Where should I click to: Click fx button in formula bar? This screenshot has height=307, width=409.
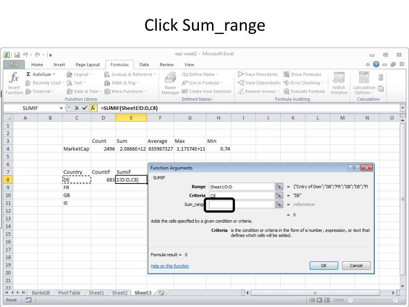pyautogui.click(x=93, y=108)
